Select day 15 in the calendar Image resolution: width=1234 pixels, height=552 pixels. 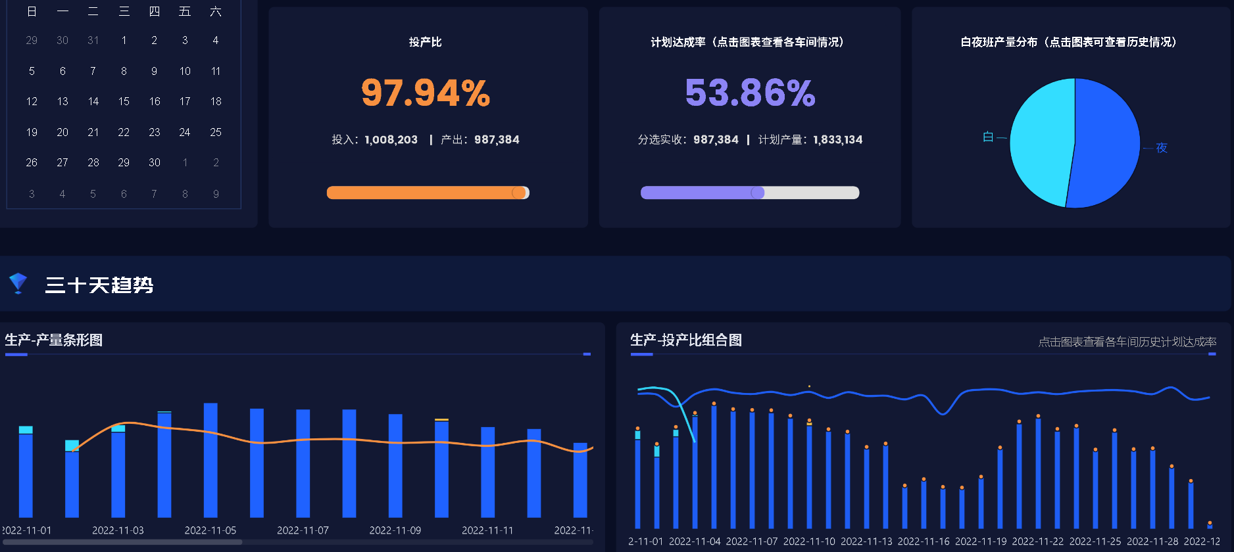tap(124, 101)
